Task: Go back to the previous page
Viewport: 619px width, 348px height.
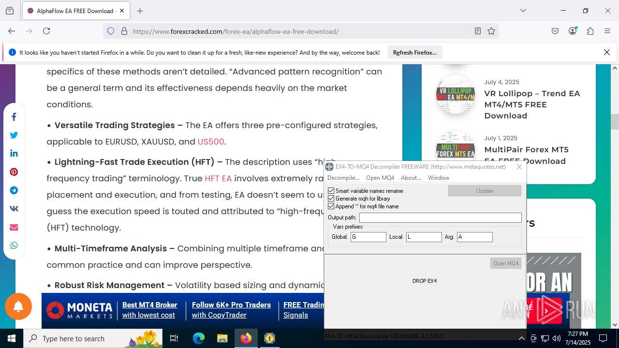Action: [12, 31]
